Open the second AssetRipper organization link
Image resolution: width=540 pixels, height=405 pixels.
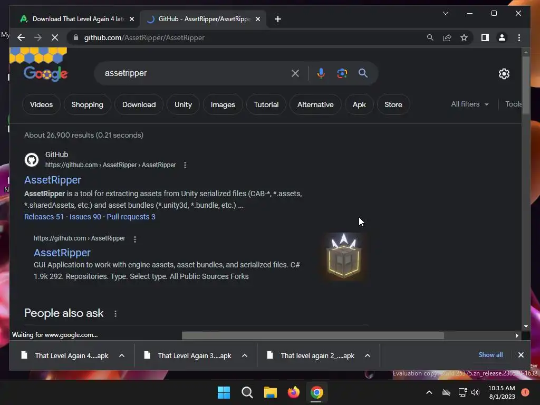pyautogui.click(x=62, y=253)
